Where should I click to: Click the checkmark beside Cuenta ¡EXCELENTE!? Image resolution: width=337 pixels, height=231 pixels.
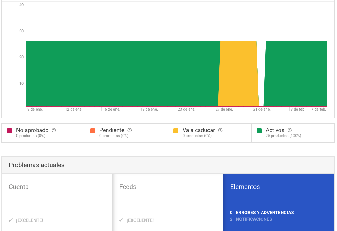click(x=11, y=220)
